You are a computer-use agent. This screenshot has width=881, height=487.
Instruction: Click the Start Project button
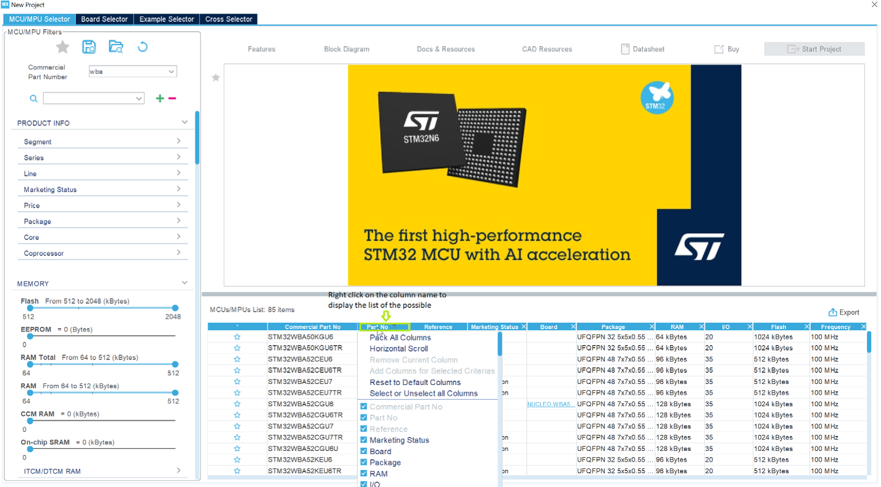tap(814, 49)
